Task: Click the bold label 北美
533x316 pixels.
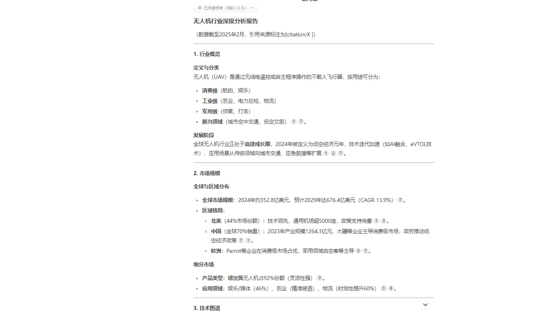Action: pos(216,221)
